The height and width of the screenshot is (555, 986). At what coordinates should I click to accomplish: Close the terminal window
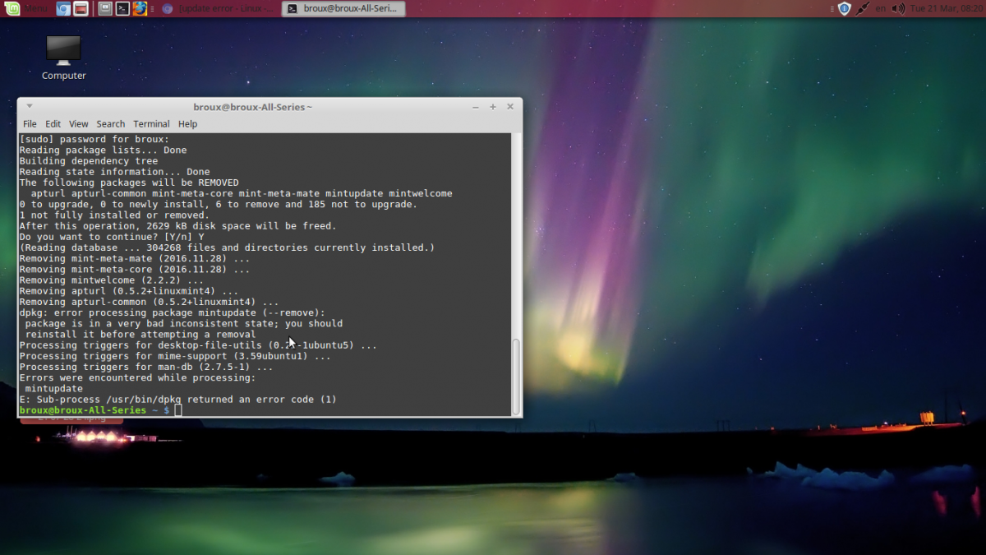pos(510,107)
